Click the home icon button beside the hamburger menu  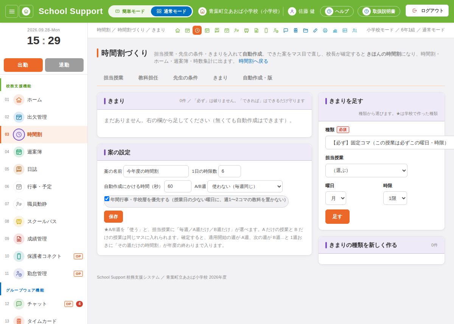(26, 11)
